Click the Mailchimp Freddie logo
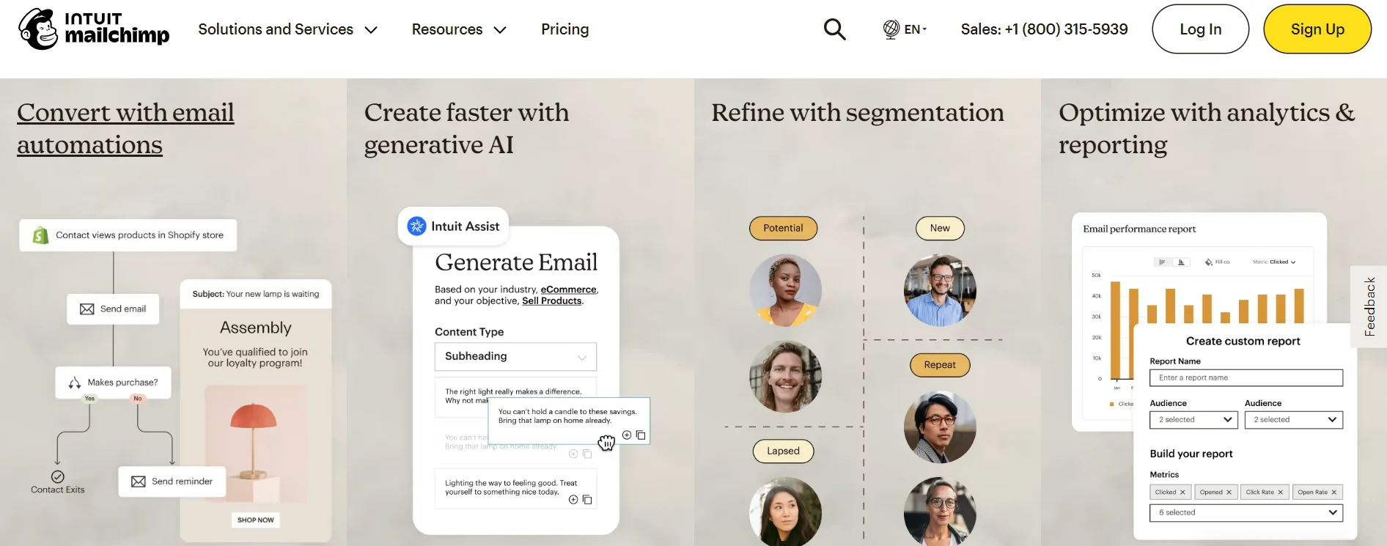The width and height of the screenshot is (1387, 546). tap(41, 29)
